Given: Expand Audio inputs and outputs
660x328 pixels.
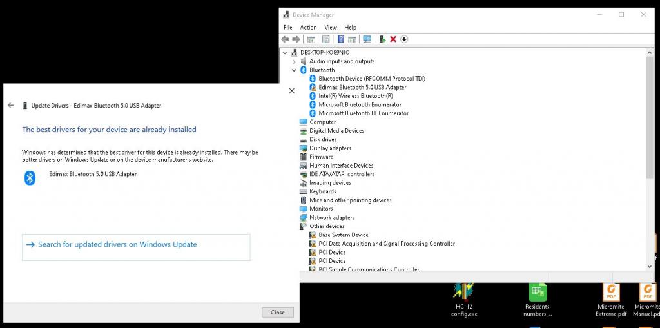Looking at the screenshot, I should [295, 61].
